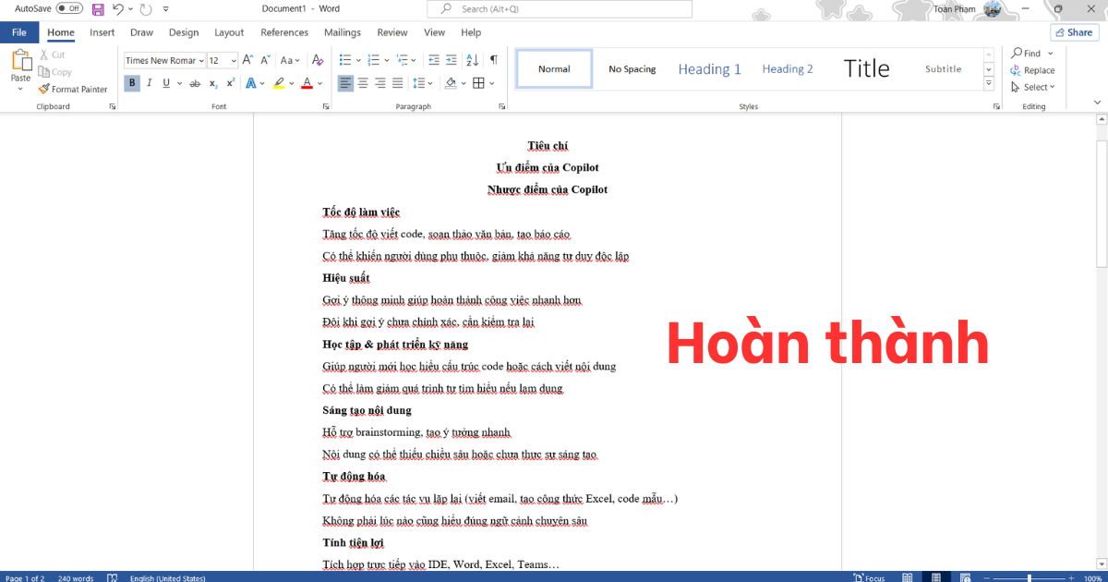Viewport: 1108px width, 582px height.
Task: Switch to the Design tab
Action: coord(184,32)
